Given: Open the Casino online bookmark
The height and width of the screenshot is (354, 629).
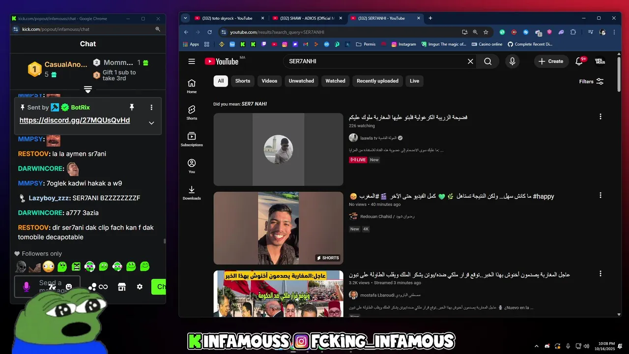Looking at the screenshot, I should (486, 44).
